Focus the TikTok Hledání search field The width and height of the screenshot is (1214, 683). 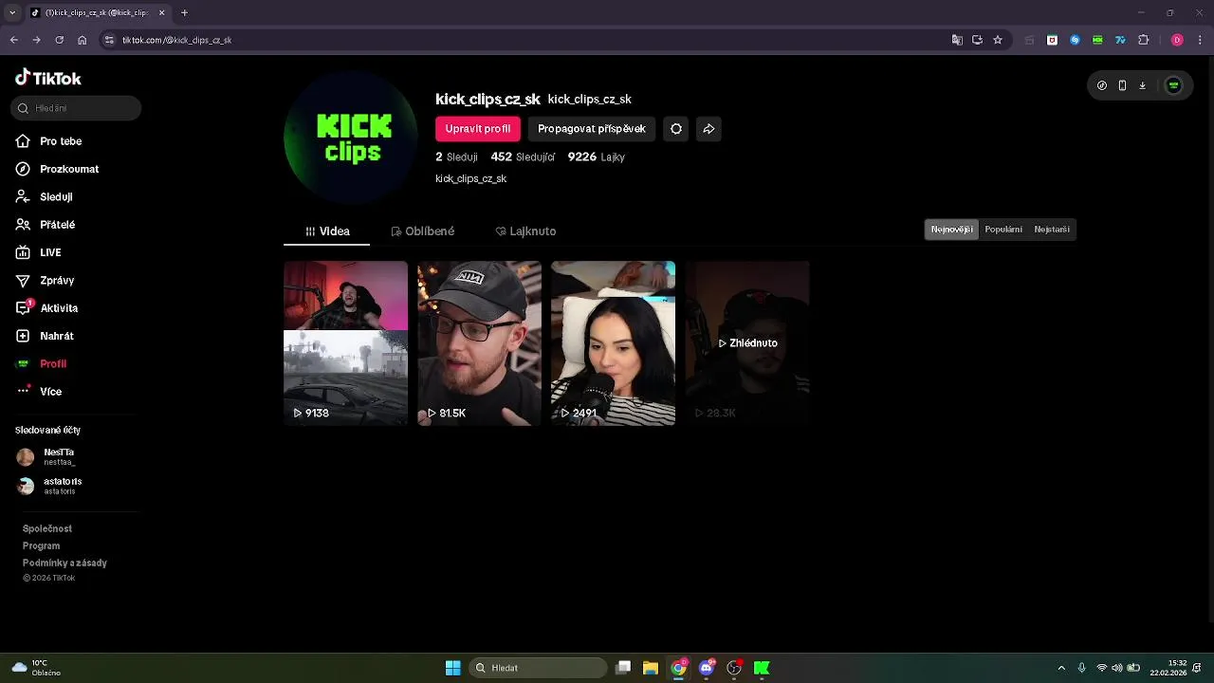pyautogui.click(x=76, y=108)
